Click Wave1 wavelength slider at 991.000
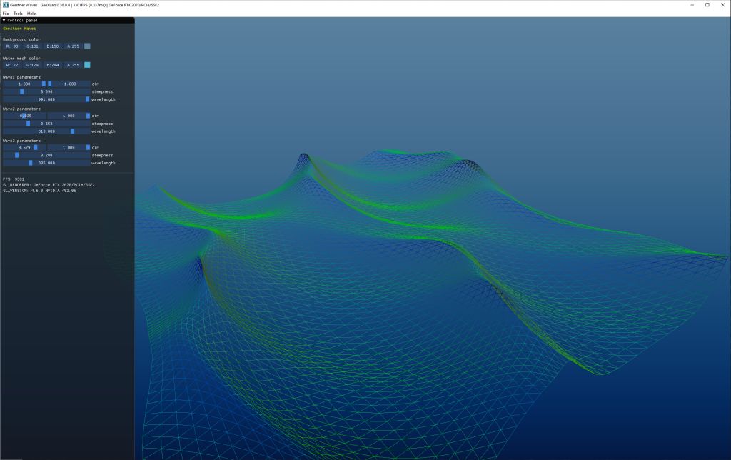Image resolution: width=731 pixels, height=460 pixels. [x=46, y=99]
